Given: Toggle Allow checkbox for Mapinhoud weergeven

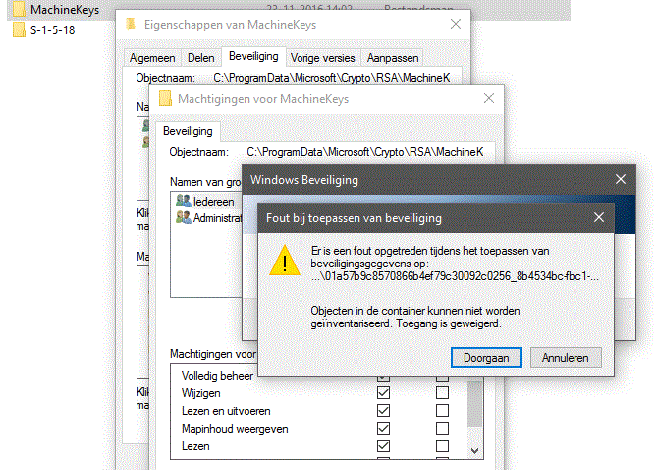Looking at the screenshot, I should point(383,428).
